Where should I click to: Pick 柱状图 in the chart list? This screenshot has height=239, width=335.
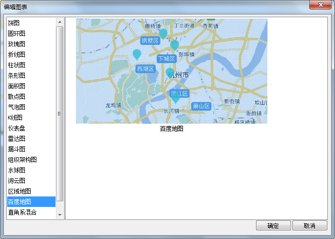pos(17,65)
